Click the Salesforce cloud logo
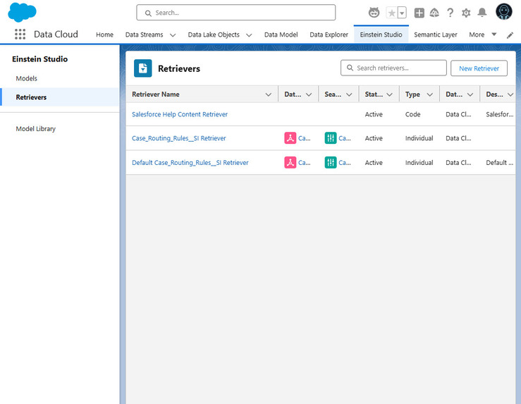The height and width of the screenshot is (404, 521). [22, 12]
